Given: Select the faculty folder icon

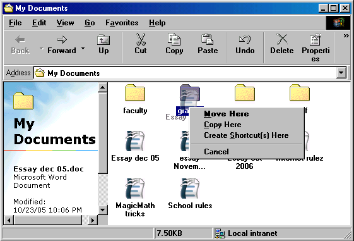Looking at the screenshot, I should (x=135, y=92).
